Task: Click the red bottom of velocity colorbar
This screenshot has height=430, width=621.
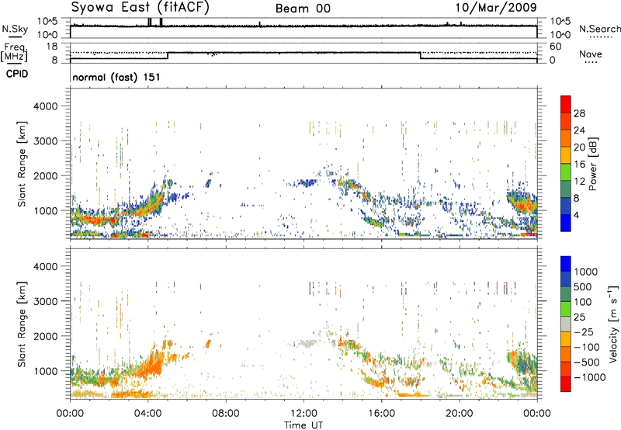Action: click(566, 384)
